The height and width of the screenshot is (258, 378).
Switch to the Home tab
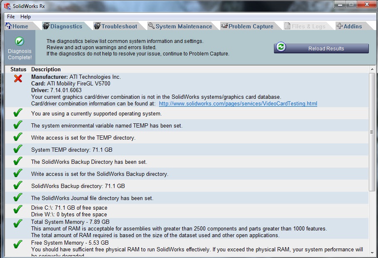20,26
